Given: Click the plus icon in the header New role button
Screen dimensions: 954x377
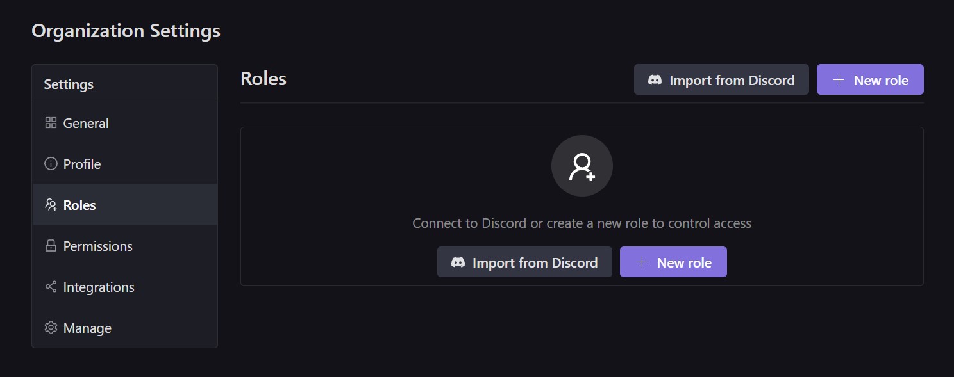Looking at the screenshot, I should [x=838, y=80].
